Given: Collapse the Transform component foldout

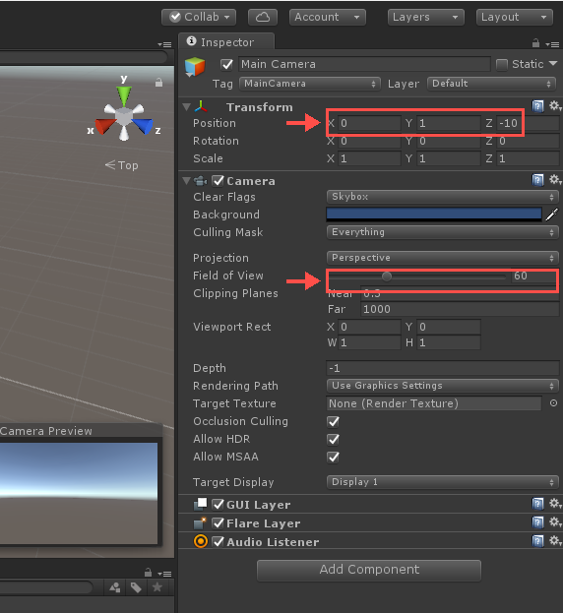Looking at the screenshot, I should click(x=187, y=106).
